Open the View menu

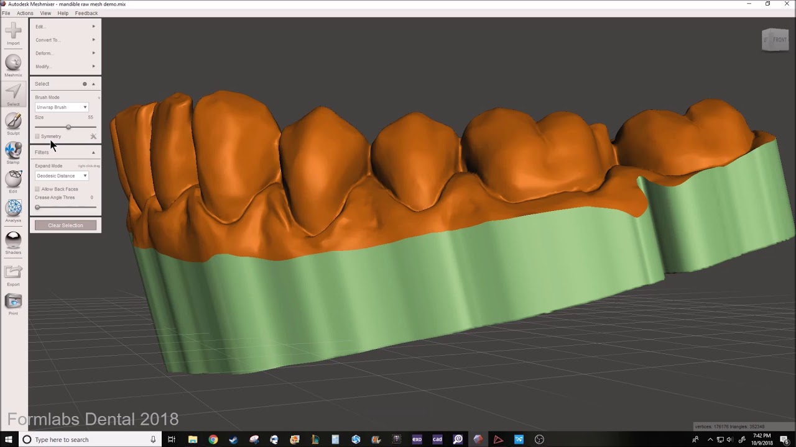(45, 13)
